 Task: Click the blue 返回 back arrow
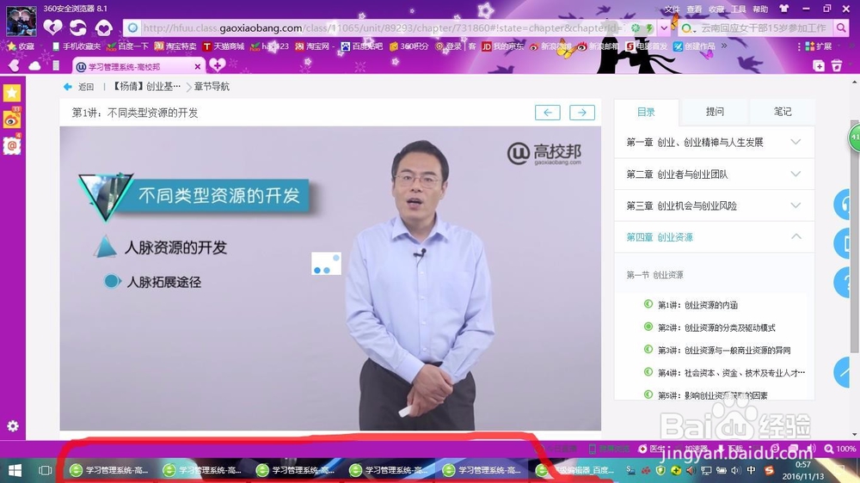click(68, 87)
